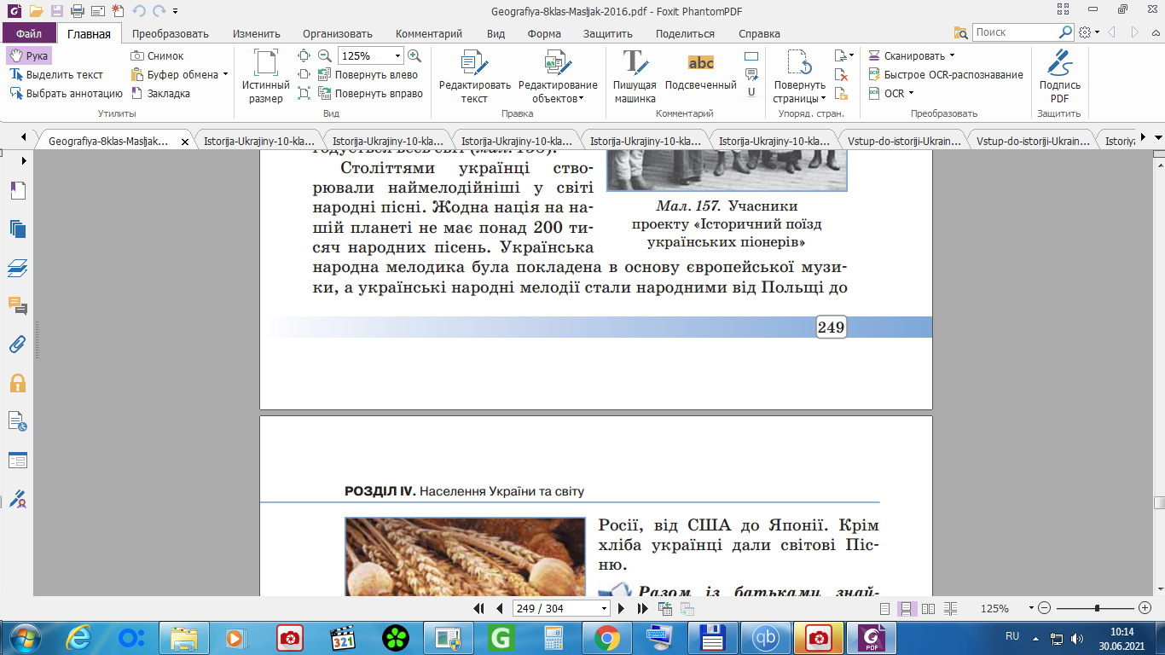Expand the OCR dropdown
The height and width of the screenshot is (655, 1165).
(891, 93)
